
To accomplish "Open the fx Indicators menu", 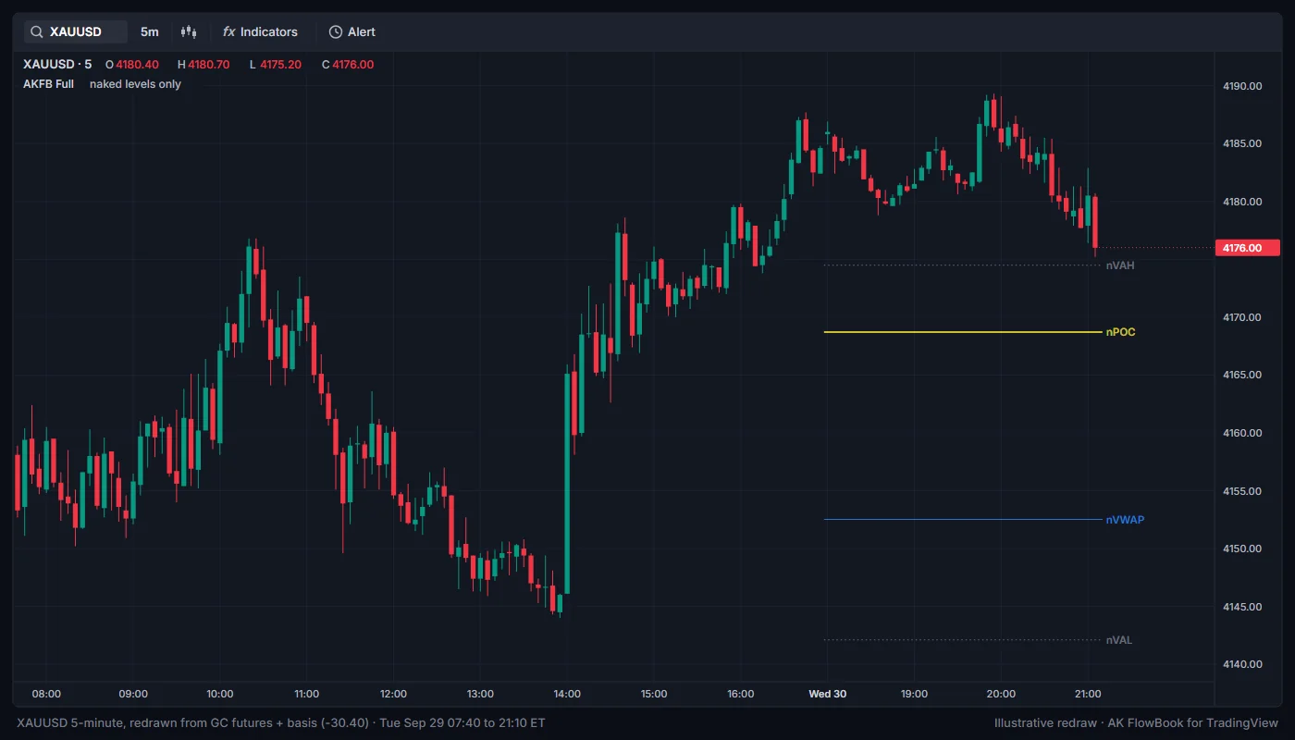I will tap(260, 31).
